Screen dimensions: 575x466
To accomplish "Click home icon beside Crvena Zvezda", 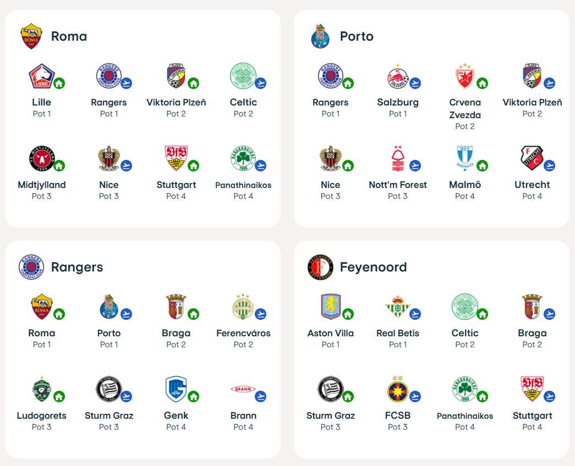I will (x=482, y=84).
